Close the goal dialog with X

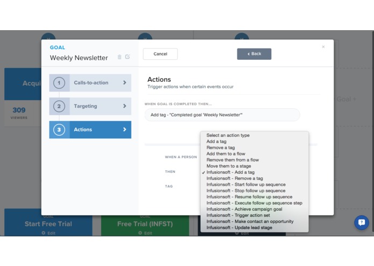323,47
